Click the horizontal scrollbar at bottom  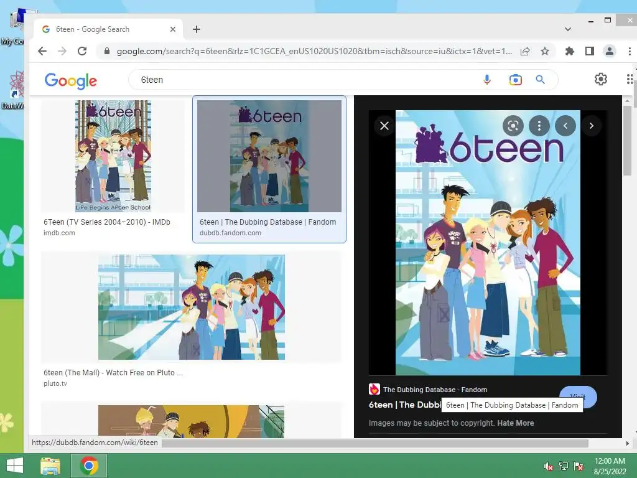[x=375, y=443]
